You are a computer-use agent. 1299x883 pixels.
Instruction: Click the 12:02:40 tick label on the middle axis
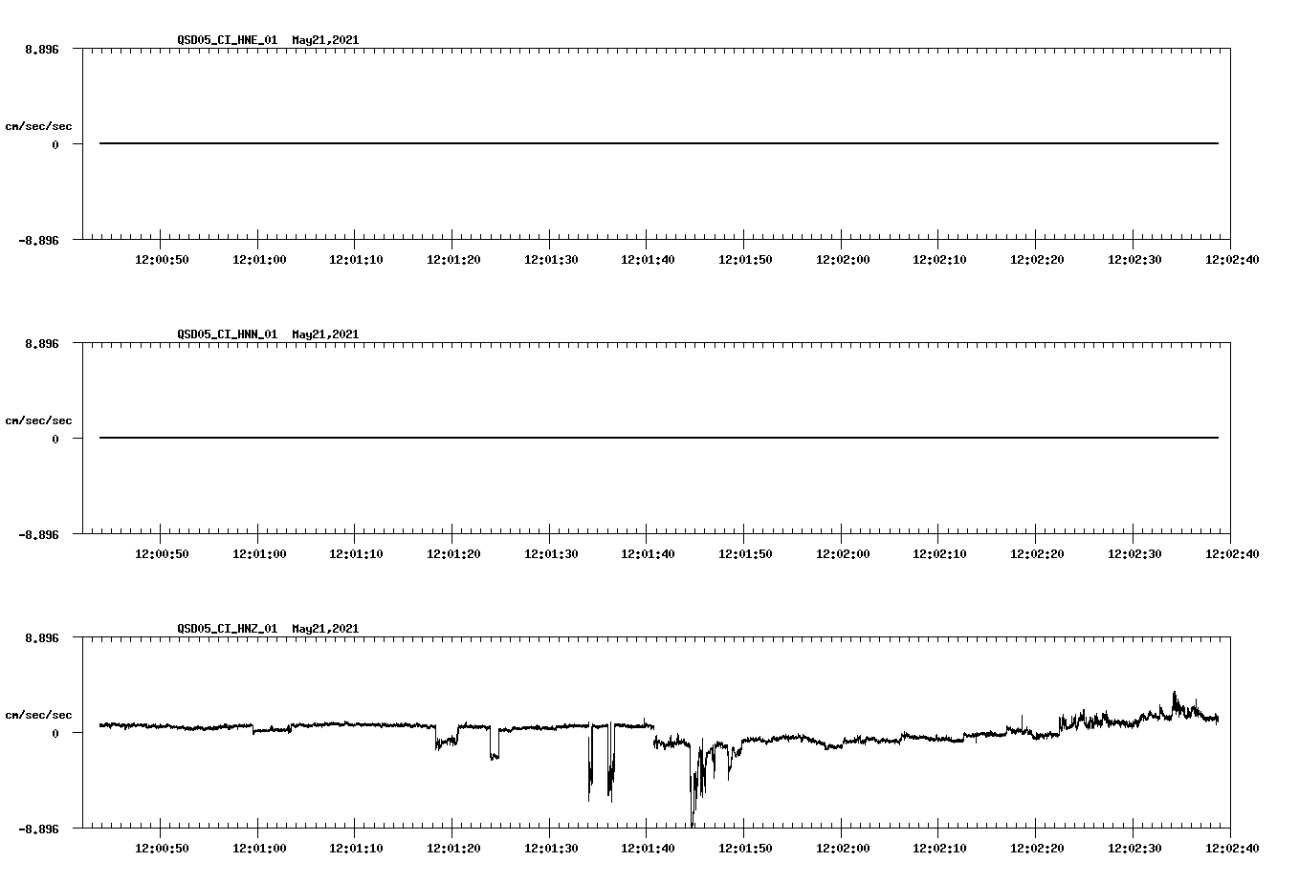coord(1234,552)
